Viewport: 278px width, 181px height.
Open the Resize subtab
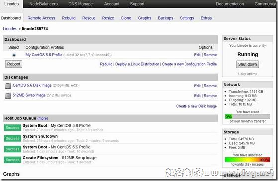click(x=108, y=18)
